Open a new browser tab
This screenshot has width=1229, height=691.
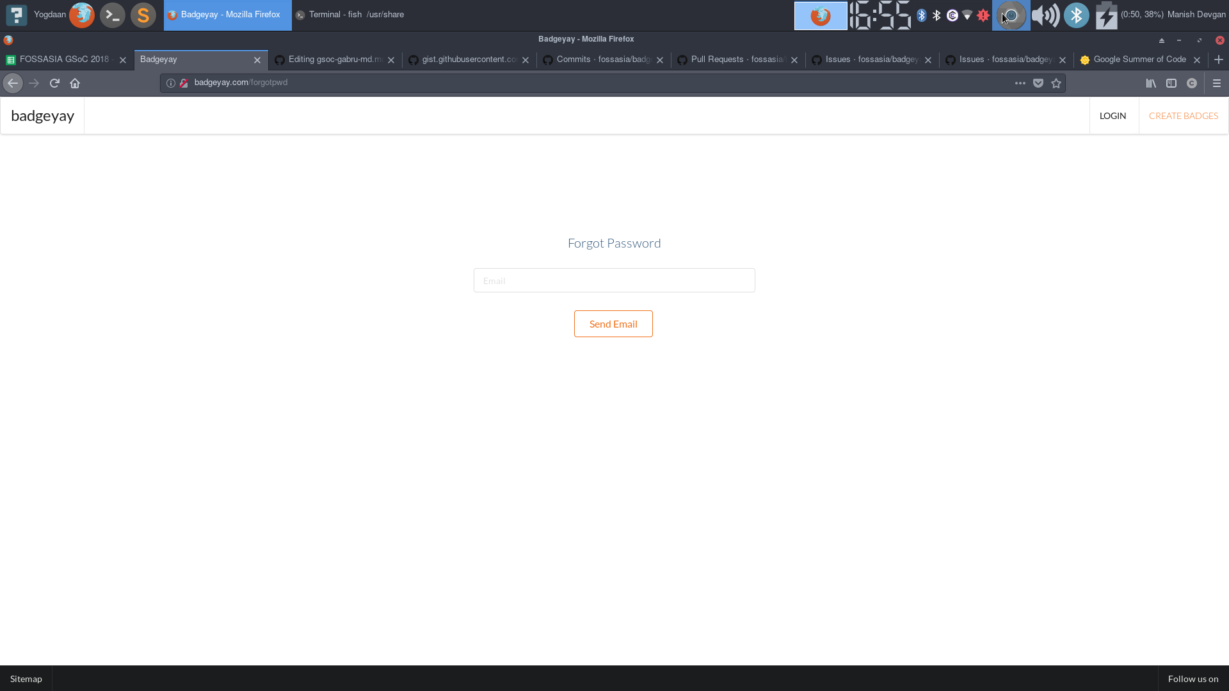1219,60
